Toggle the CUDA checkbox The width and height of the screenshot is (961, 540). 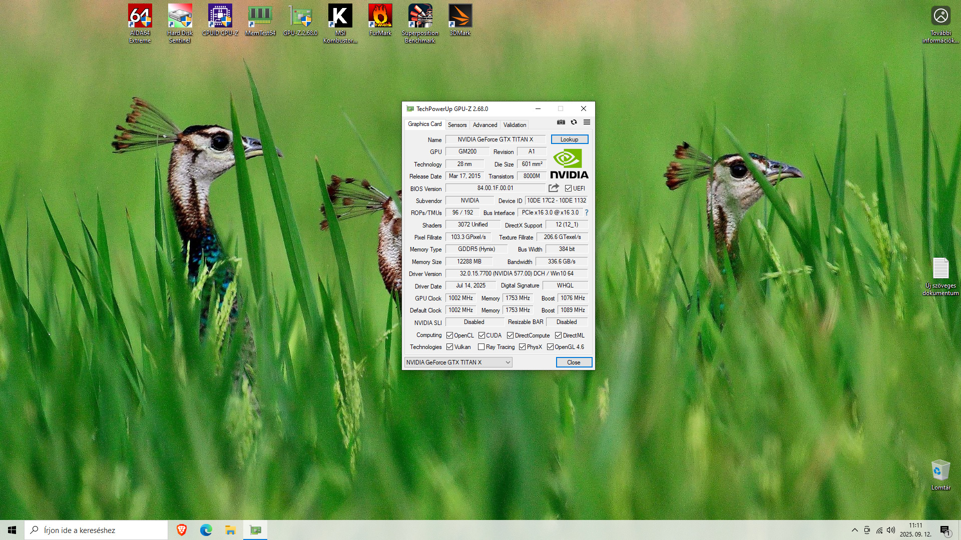[x=482, y=335]
